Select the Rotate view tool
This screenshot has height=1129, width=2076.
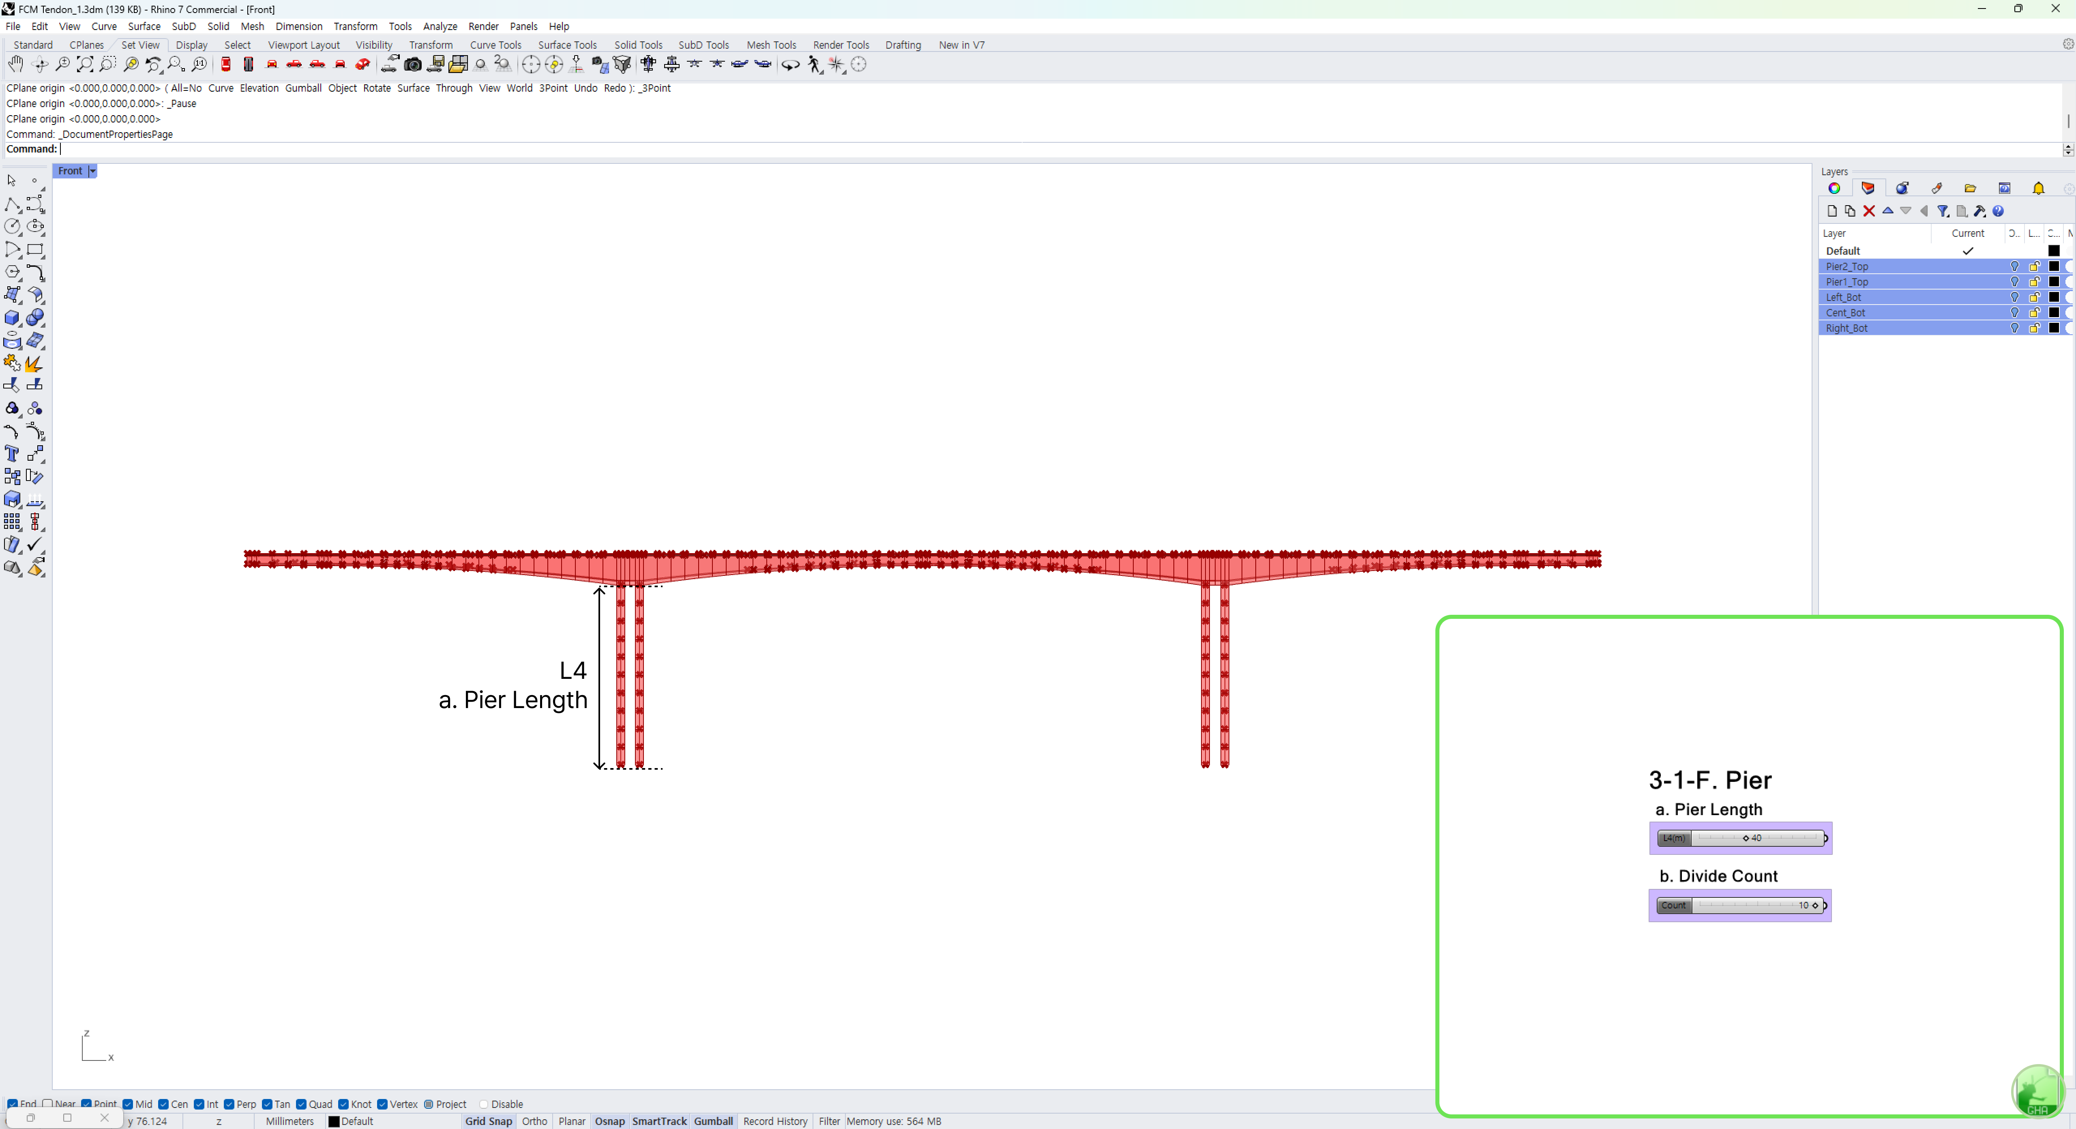click(39, 64)
